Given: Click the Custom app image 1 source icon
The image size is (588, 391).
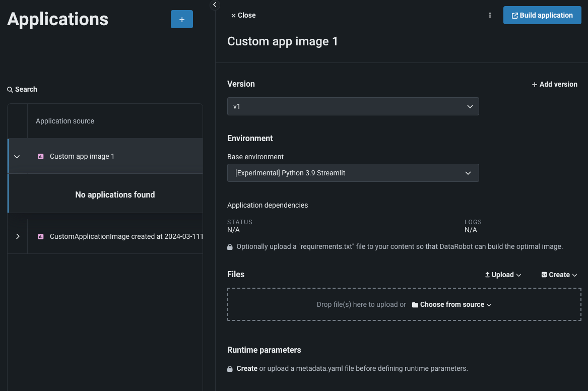Looking at the screenshot, I should (41, 157).
